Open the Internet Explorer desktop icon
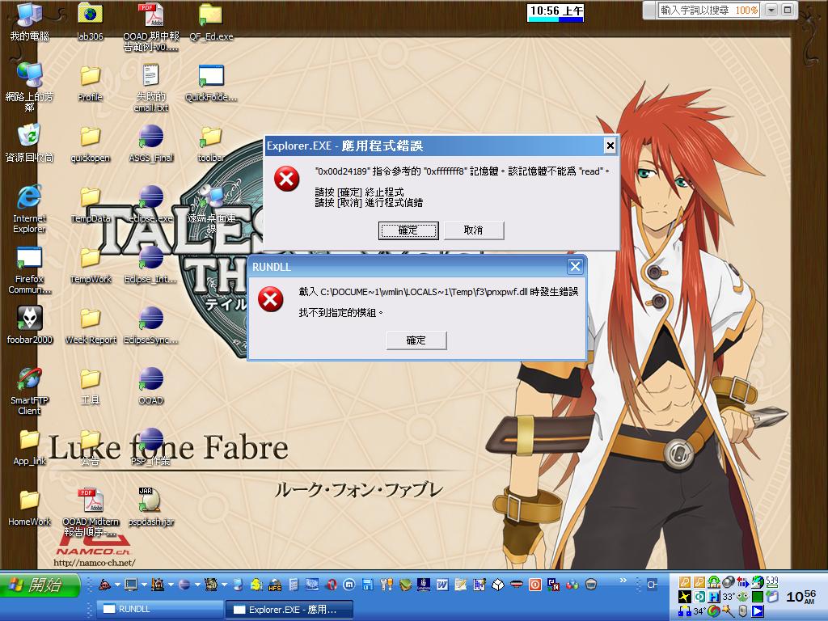This screenshot has height=621, width=828. tap(29, 197)
